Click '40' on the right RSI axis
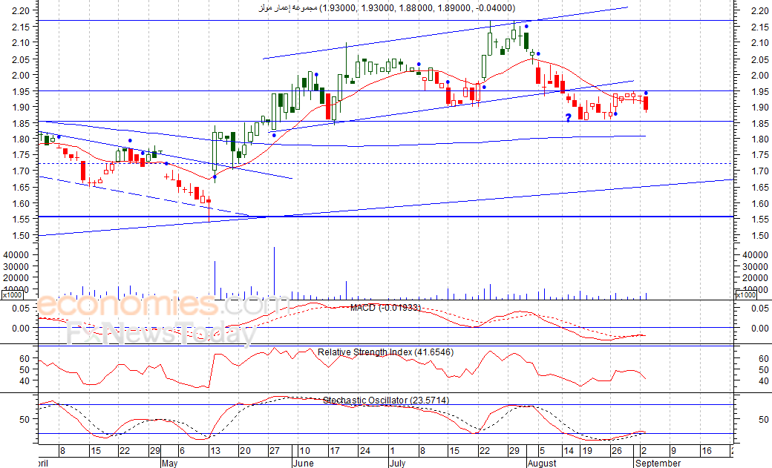Image resolution: width=772 pixels, height=468 pixels. tap(764, 381)
